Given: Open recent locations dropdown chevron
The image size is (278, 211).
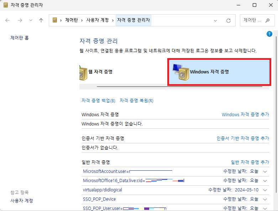Looking at the screenshot, I should [31, 20].
